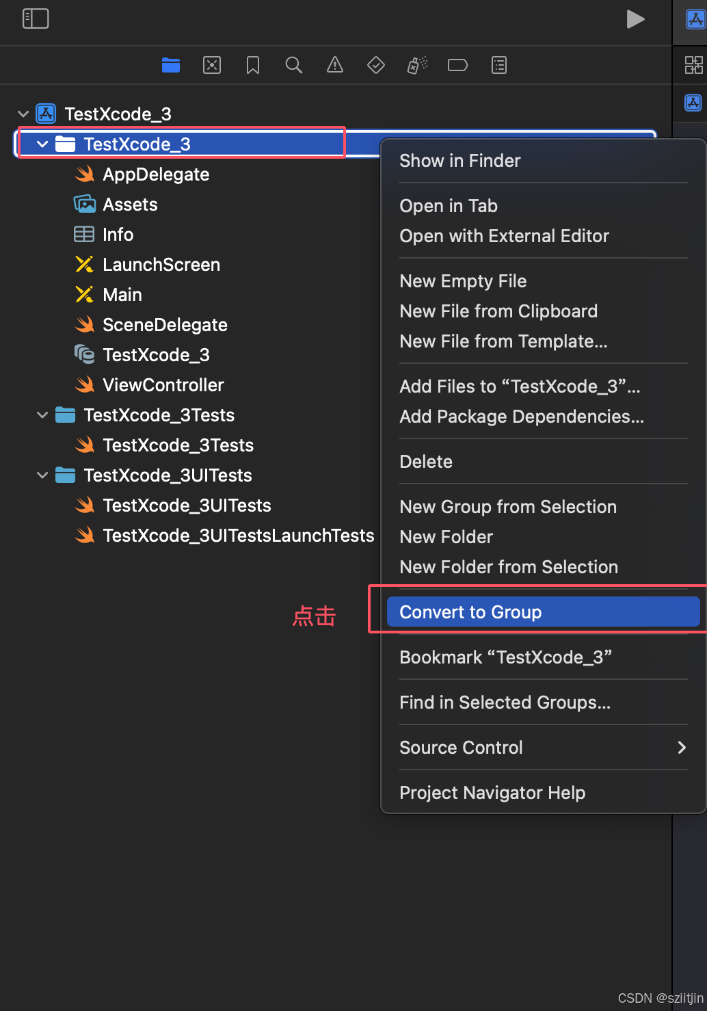Screen dimensions: 707x1011
Task: Open the Find navigator magnifier tab
Action: point(294,65)
